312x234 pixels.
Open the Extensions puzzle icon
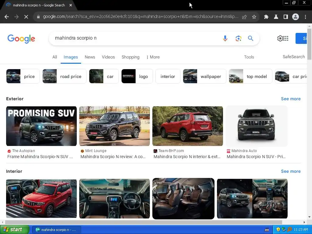266,17
